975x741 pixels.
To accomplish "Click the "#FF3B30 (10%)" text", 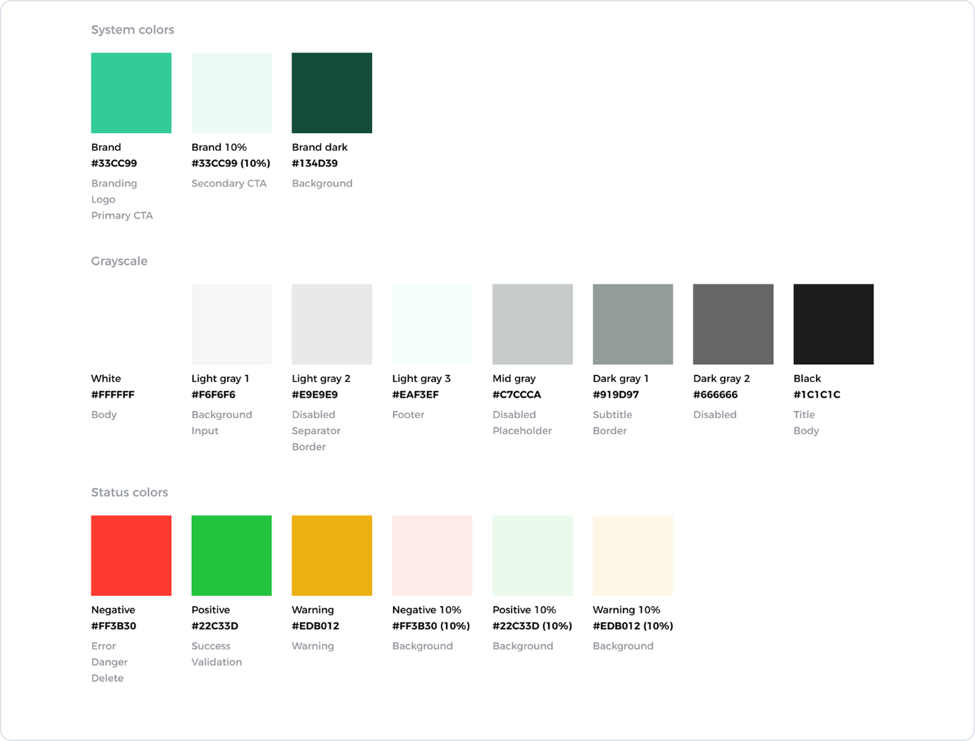I will (x=431, y=626).
